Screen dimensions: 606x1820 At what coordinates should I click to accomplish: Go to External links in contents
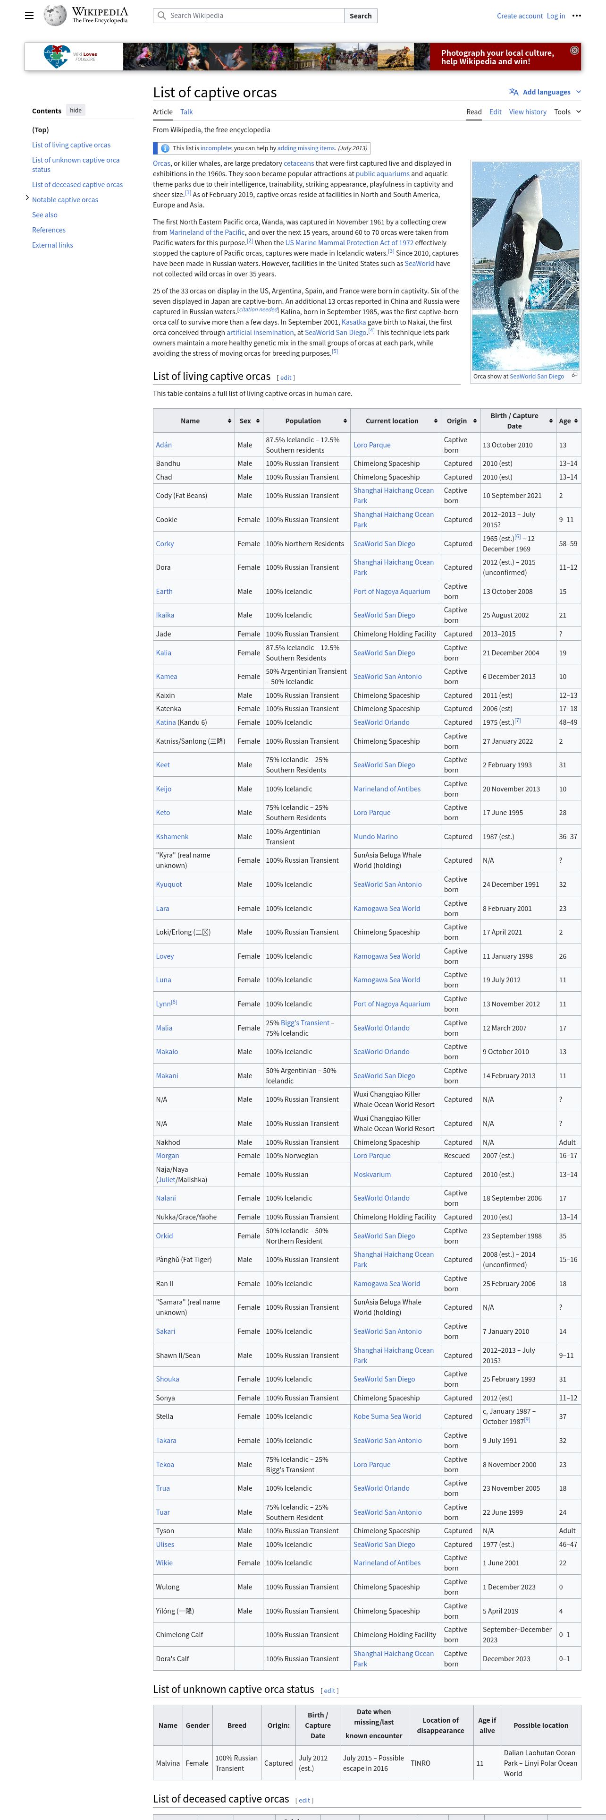click(52, 245)
